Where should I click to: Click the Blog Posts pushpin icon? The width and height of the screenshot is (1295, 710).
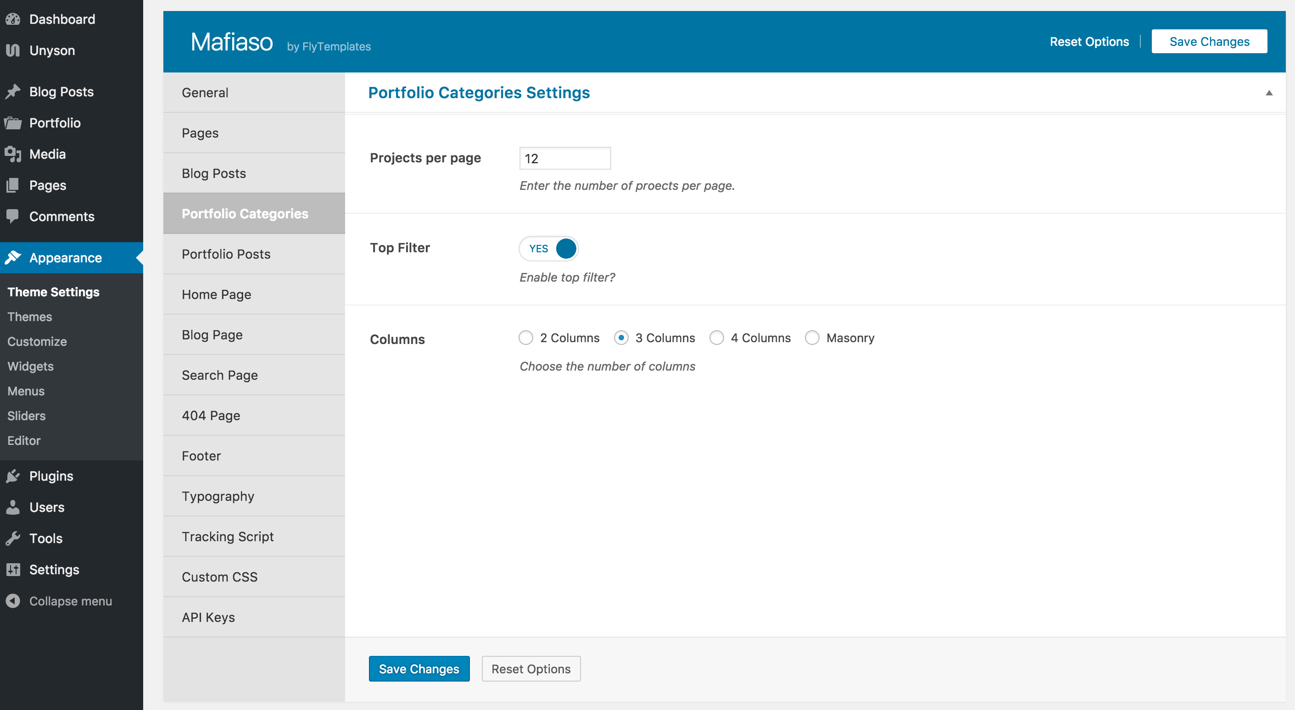[13, 91]
